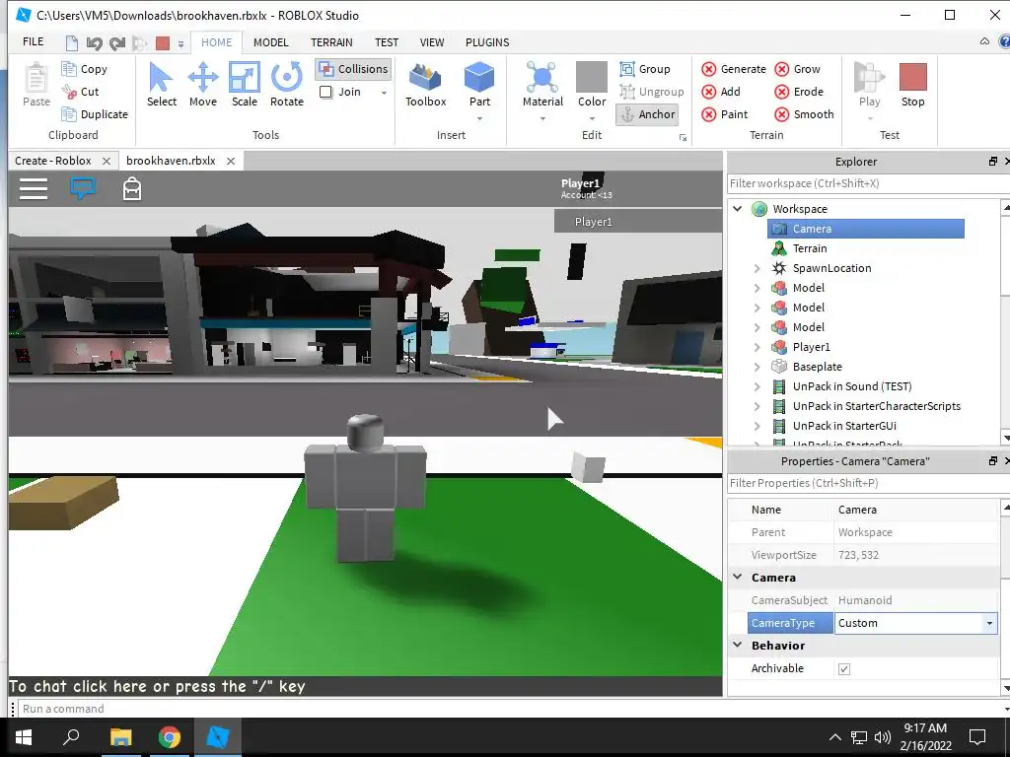Stop the running test
This screenshot has height=757, width=1010.
point(912,85)
